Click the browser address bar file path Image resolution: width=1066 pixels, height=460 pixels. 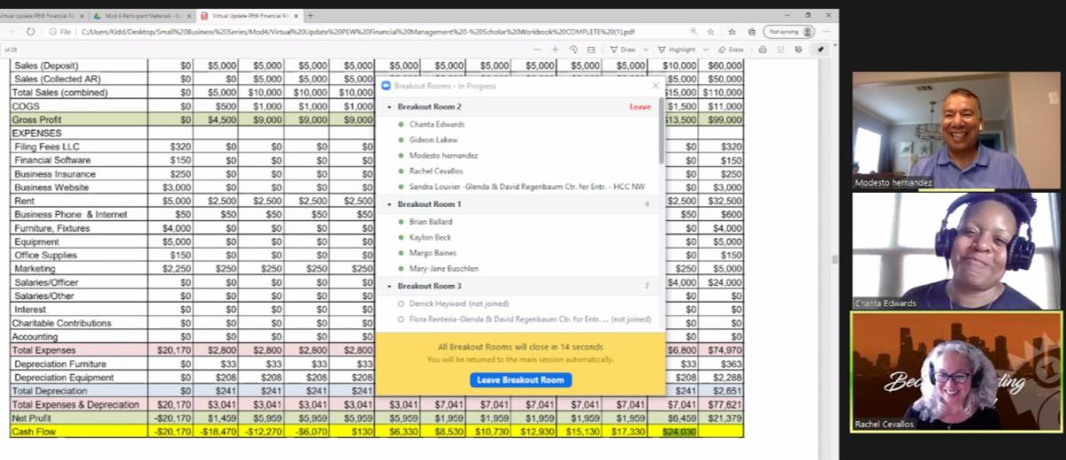coord(355,31)
